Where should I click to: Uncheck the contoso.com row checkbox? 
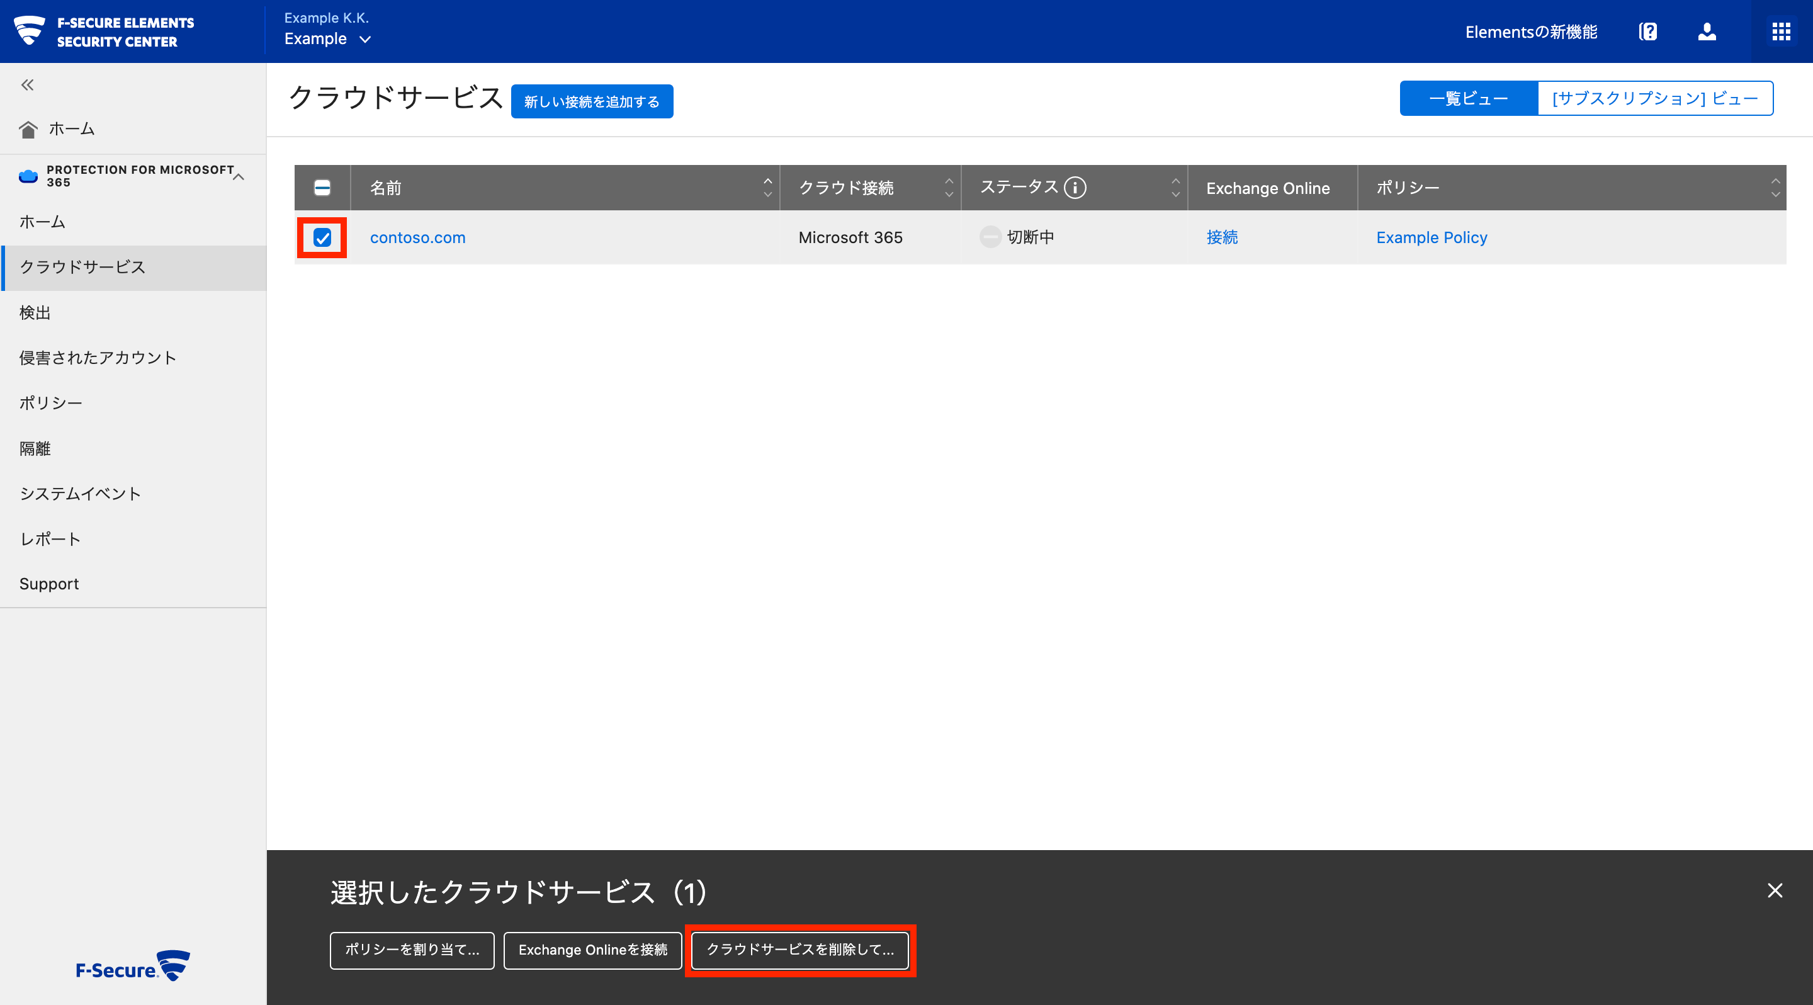pyautogui.click(x=322, y=238)
